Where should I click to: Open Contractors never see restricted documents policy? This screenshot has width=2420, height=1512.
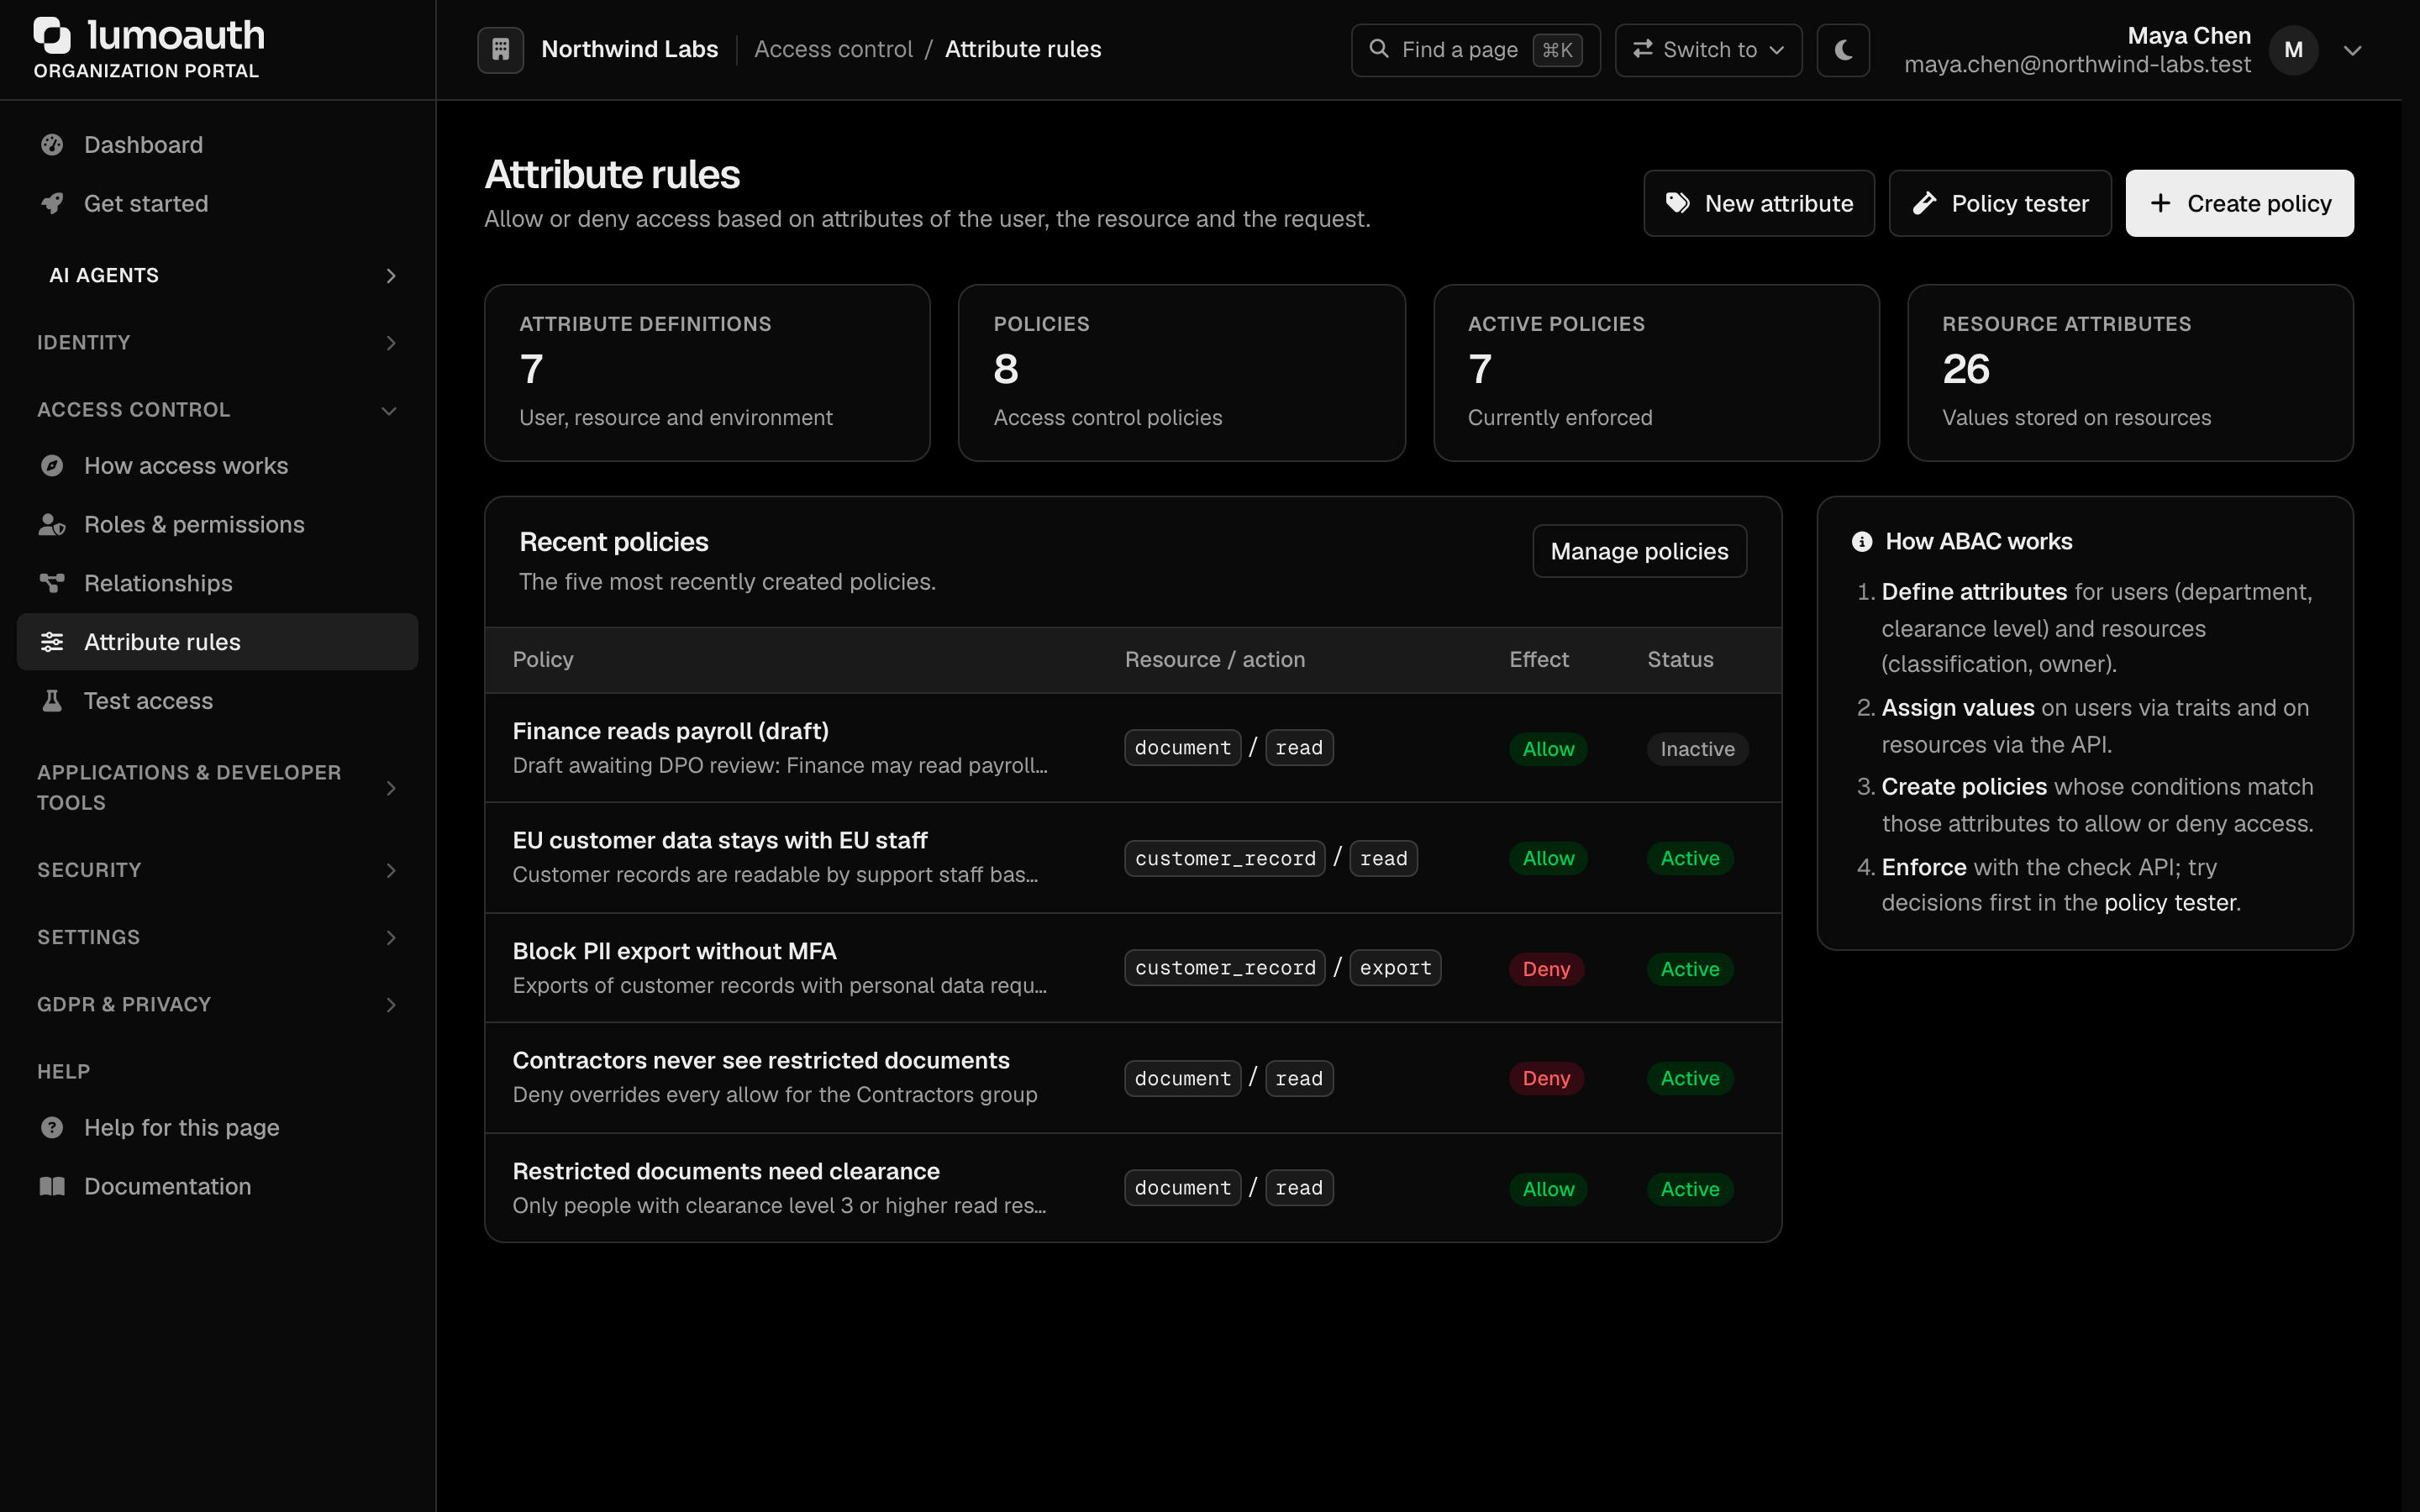click(x=761, y=1060)
